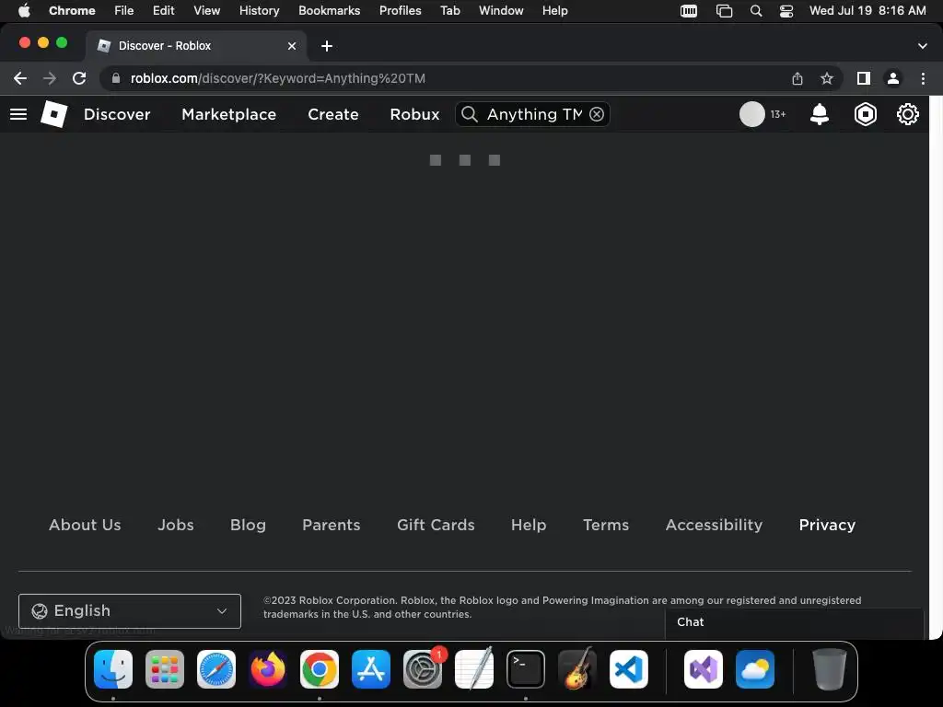The width and height of the screenshot is (943, 707).
Task: Open the Blog footer link
Action: click(248, 525)
